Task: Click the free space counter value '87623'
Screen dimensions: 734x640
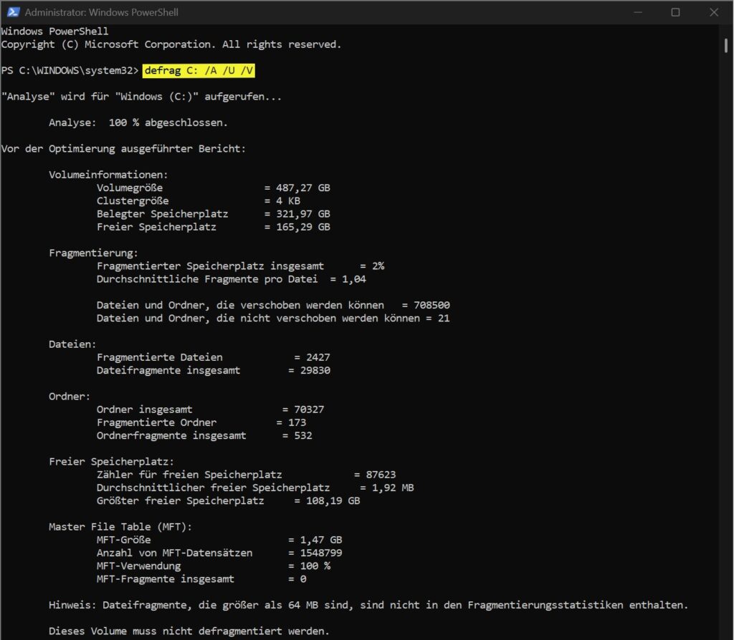Action: tap(381, 475)
